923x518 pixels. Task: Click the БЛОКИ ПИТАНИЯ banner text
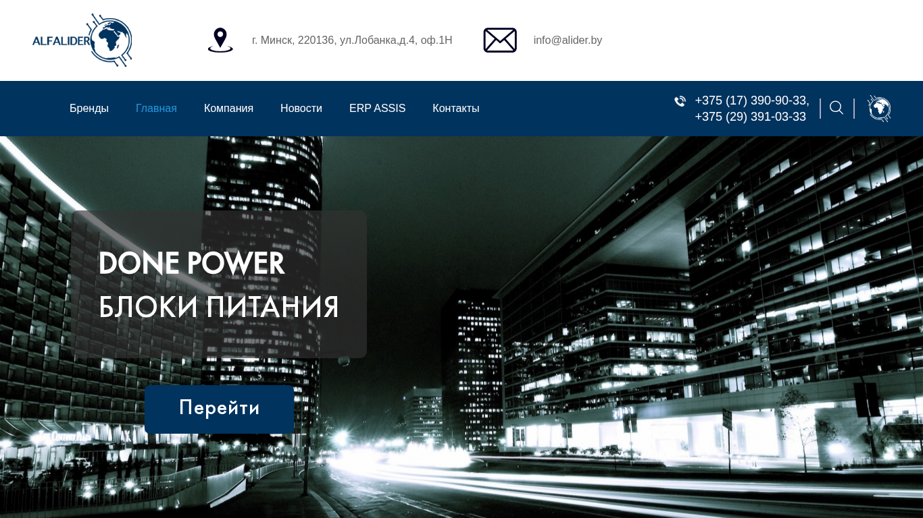pyautogui.click(x=219, y=307)
